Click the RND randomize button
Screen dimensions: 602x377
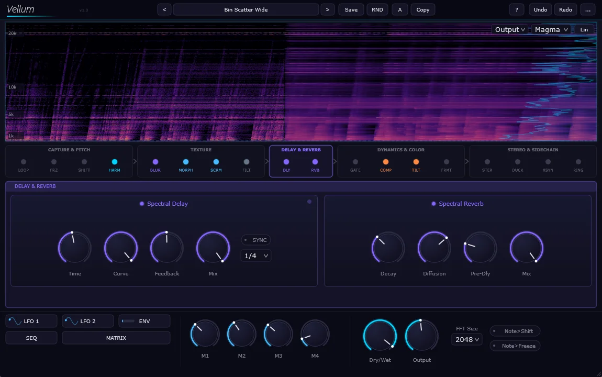coord(377,9)
